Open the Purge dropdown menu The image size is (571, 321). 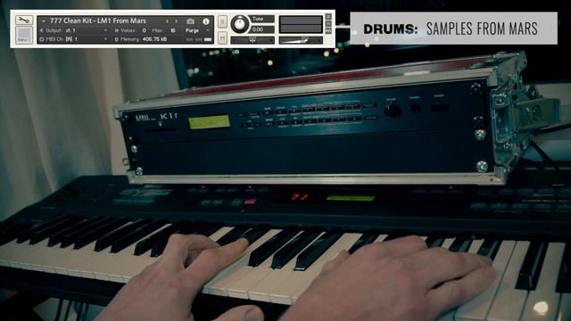(197, 30)
